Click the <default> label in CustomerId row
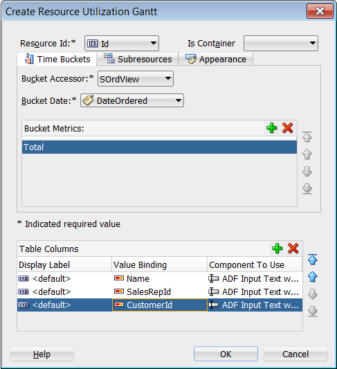The height and width of the screenshot is (369, 337). 51,305
